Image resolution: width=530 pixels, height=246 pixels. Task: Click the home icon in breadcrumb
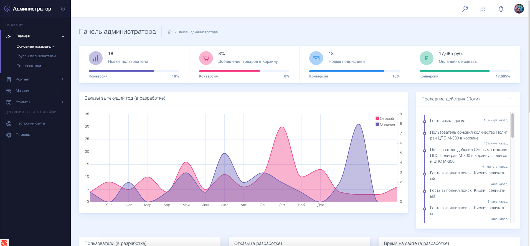click(x=169, y=32)
